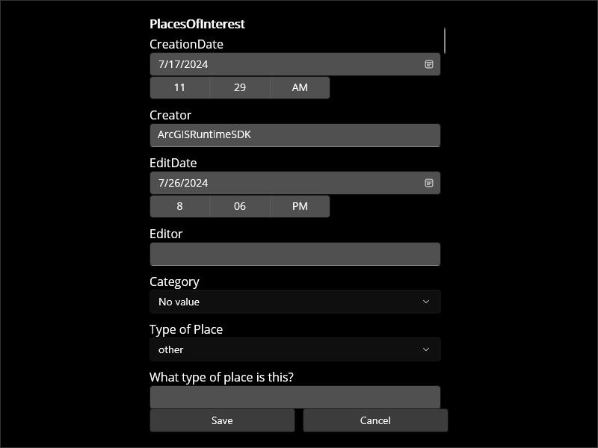Viewport: 598px width, 448px height.
Task: Select the EditDate minute value 06
Action: coord(240,207)
